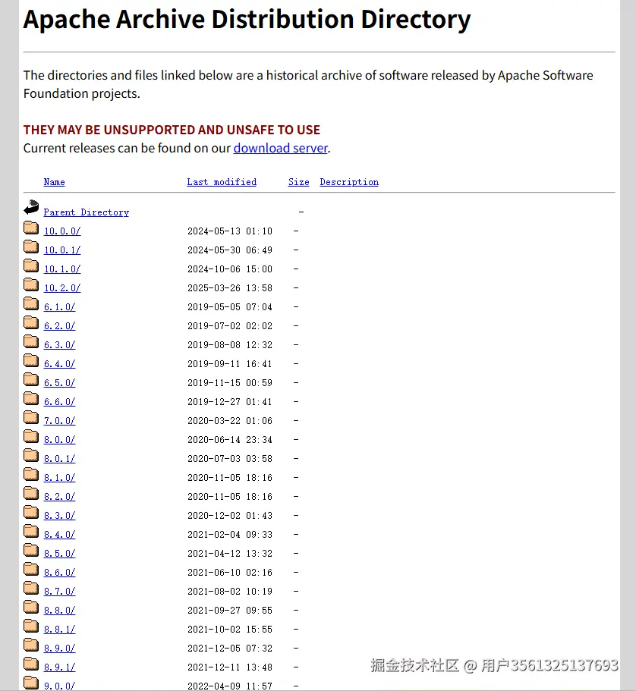Image resolution: width=636 pixels, height=691 pixels.
Task: Click the folder icon beside 8.6.0/
Action: [31, 569]
